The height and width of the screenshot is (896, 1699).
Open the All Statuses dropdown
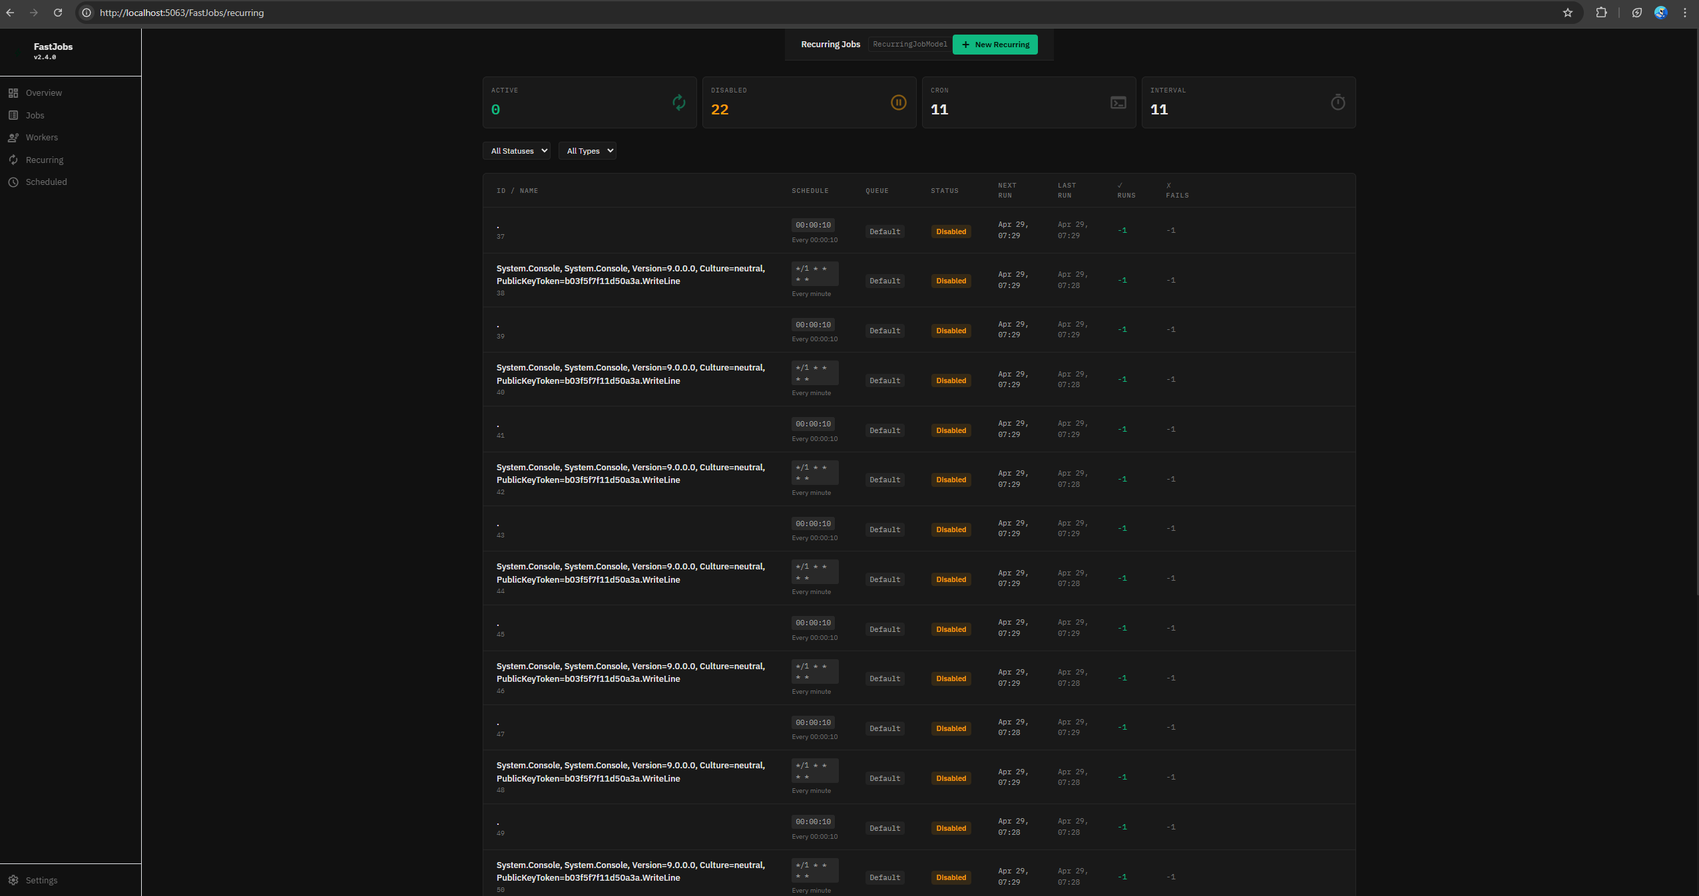517,151
